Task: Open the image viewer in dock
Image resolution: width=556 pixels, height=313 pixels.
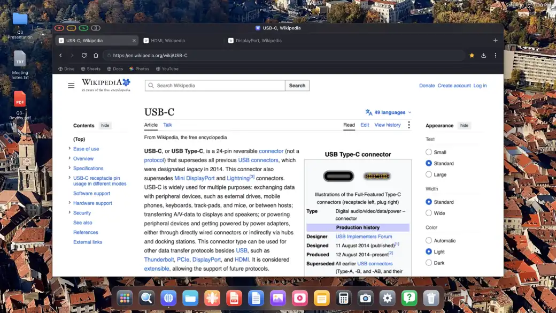Action: 278,299
